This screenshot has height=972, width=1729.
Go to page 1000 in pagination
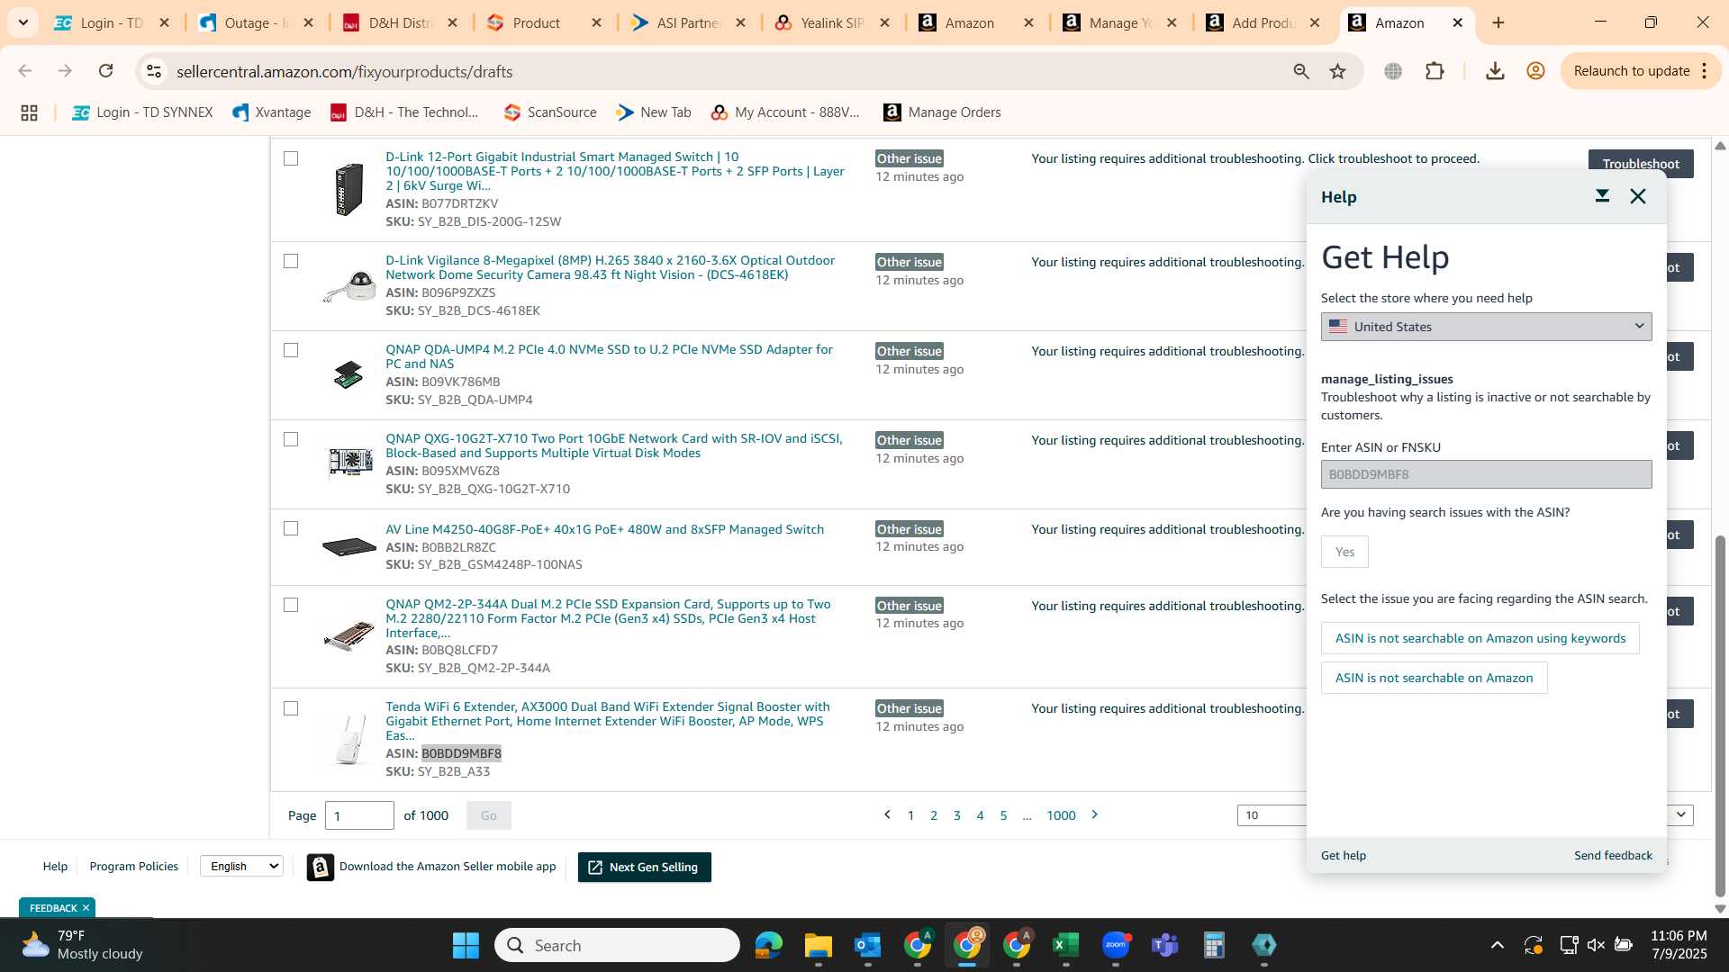pyautogui.click(x=1061, y=815)
